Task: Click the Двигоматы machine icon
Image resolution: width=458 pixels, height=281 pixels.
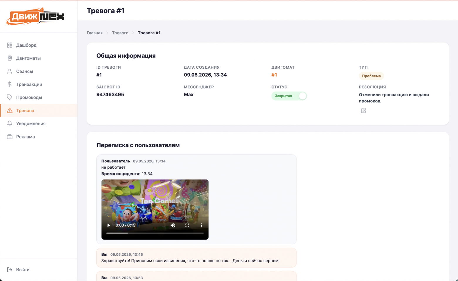Action: [10, 58]
